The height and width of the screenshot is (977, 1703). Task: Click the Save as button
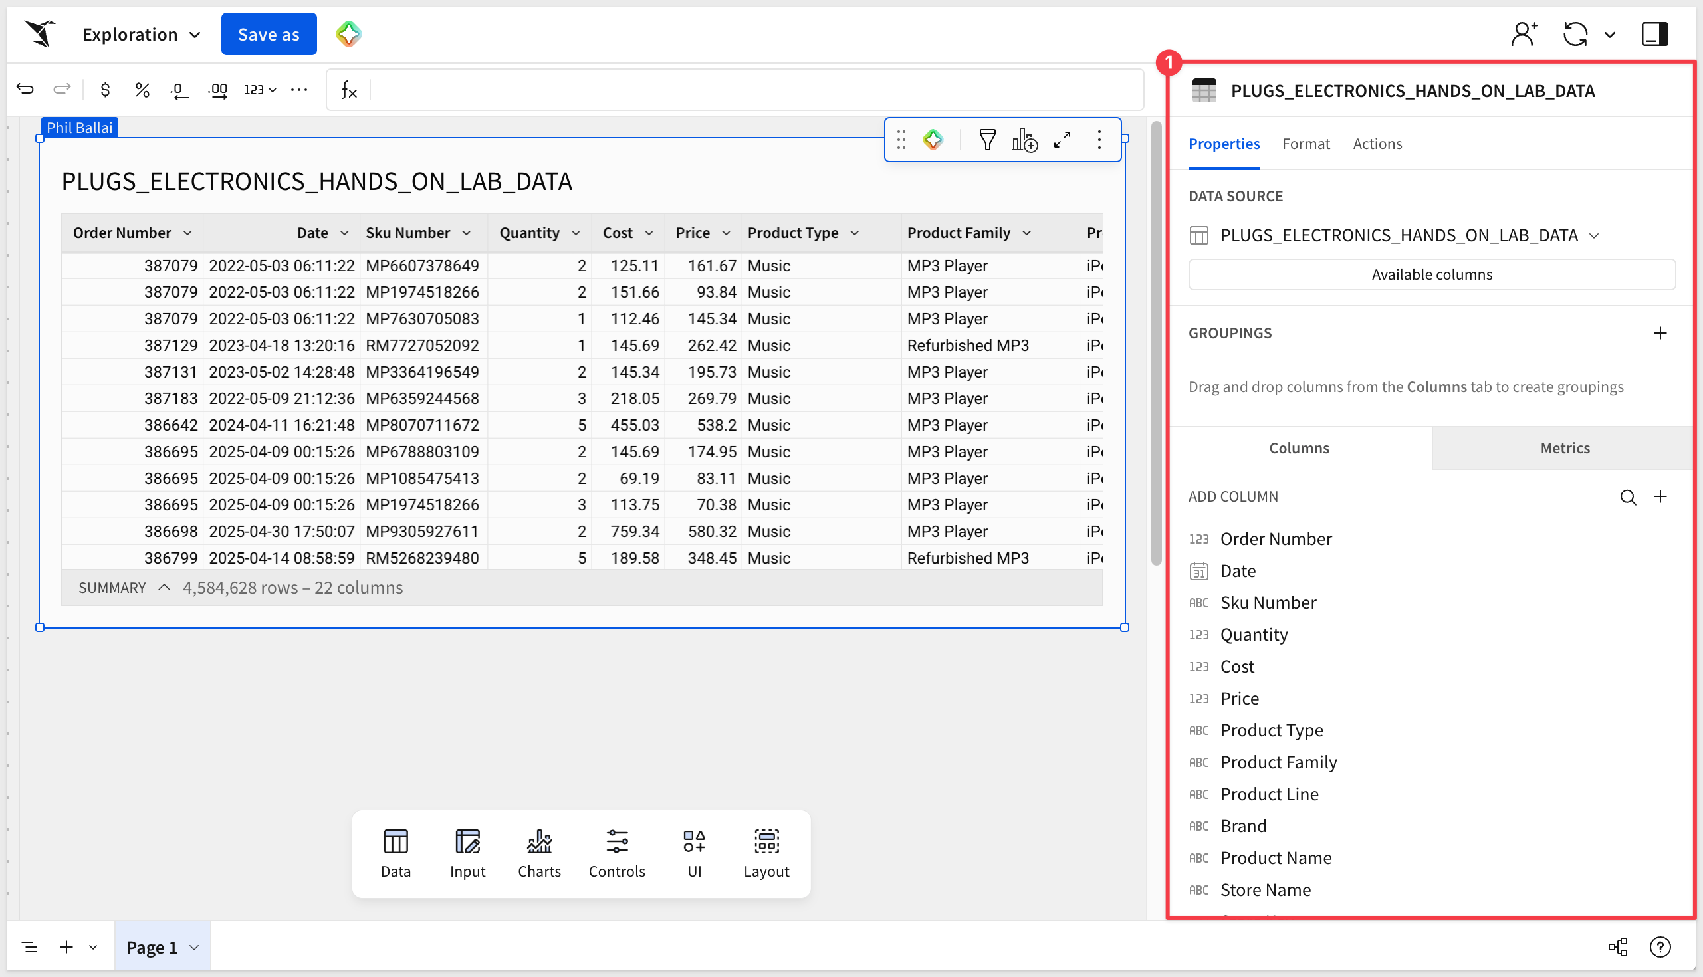click(269, 34)
